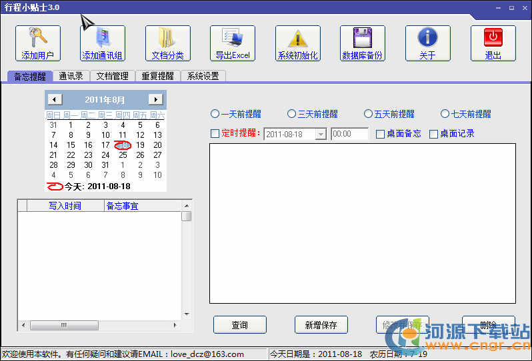This screenshot has width=532, height=361.
Task: Enable the 定时提醒 checkbox
Action: pyautogui.click(x=215, y=134)
